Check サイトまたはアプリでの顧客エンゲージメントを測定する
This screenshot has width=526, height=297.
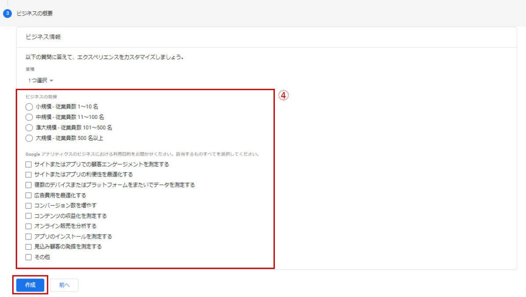click(x=29, y=165)
